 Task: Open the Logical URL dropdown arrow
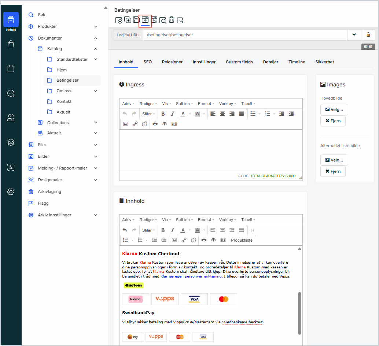coord(354,35)
